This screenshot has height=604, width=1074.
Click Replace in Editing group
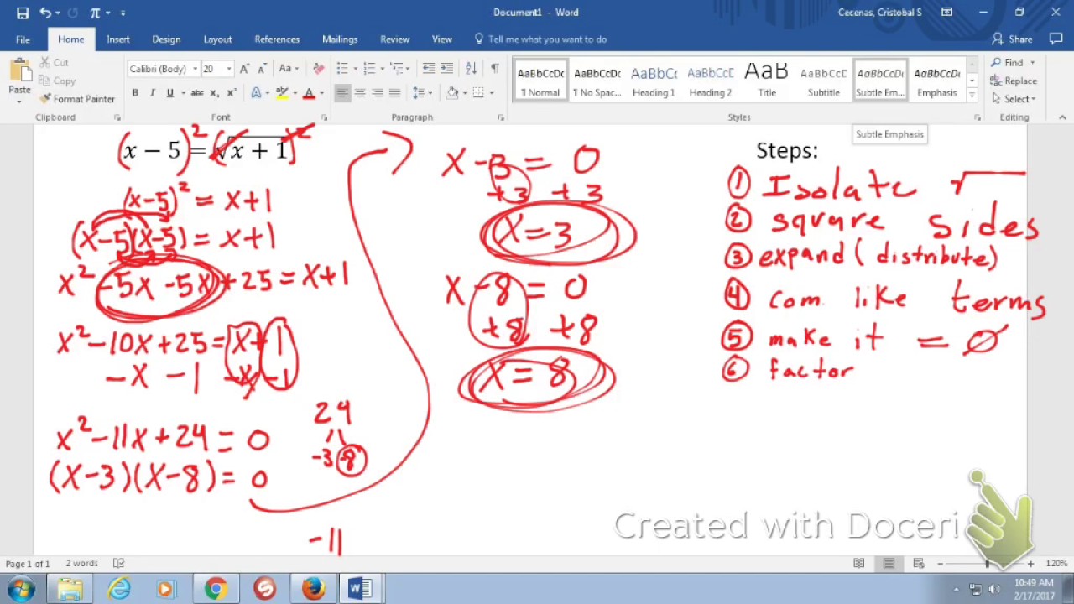click(x=1014, y=81)
